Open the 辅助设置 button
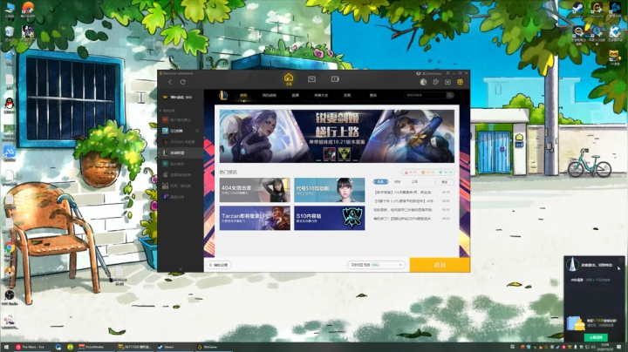This screenshot has width=628, height=352. point(219,265)
